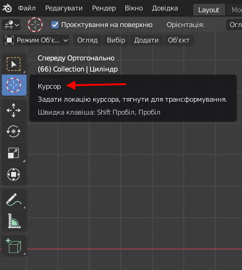Click the 3D cursor icon in header
The width and height of the screenshot is (242, 270).
point(35,25)
